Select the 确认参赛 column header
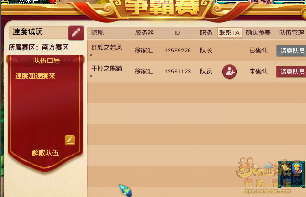306x197 pixels. 258,32
